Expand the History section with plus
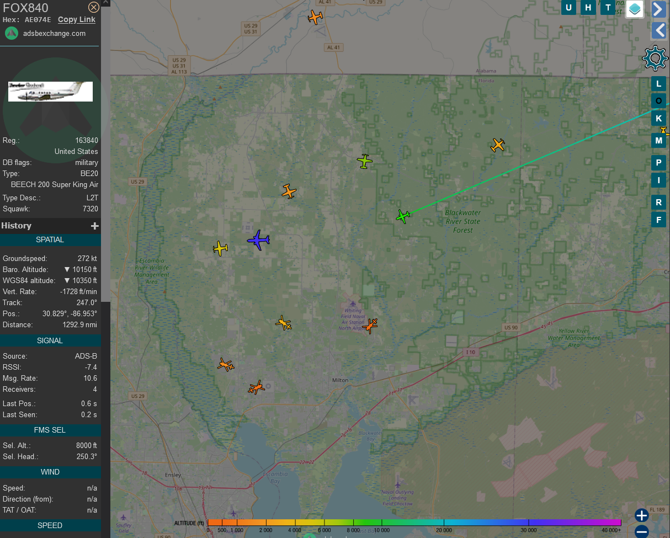 pyautogui.click(x=95, y=226)
